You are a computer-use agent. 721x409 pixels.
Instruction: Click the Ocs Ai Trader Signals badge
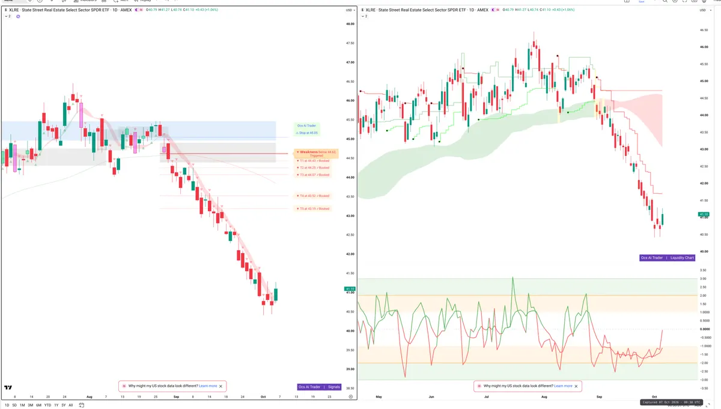(x=320, y=387)
